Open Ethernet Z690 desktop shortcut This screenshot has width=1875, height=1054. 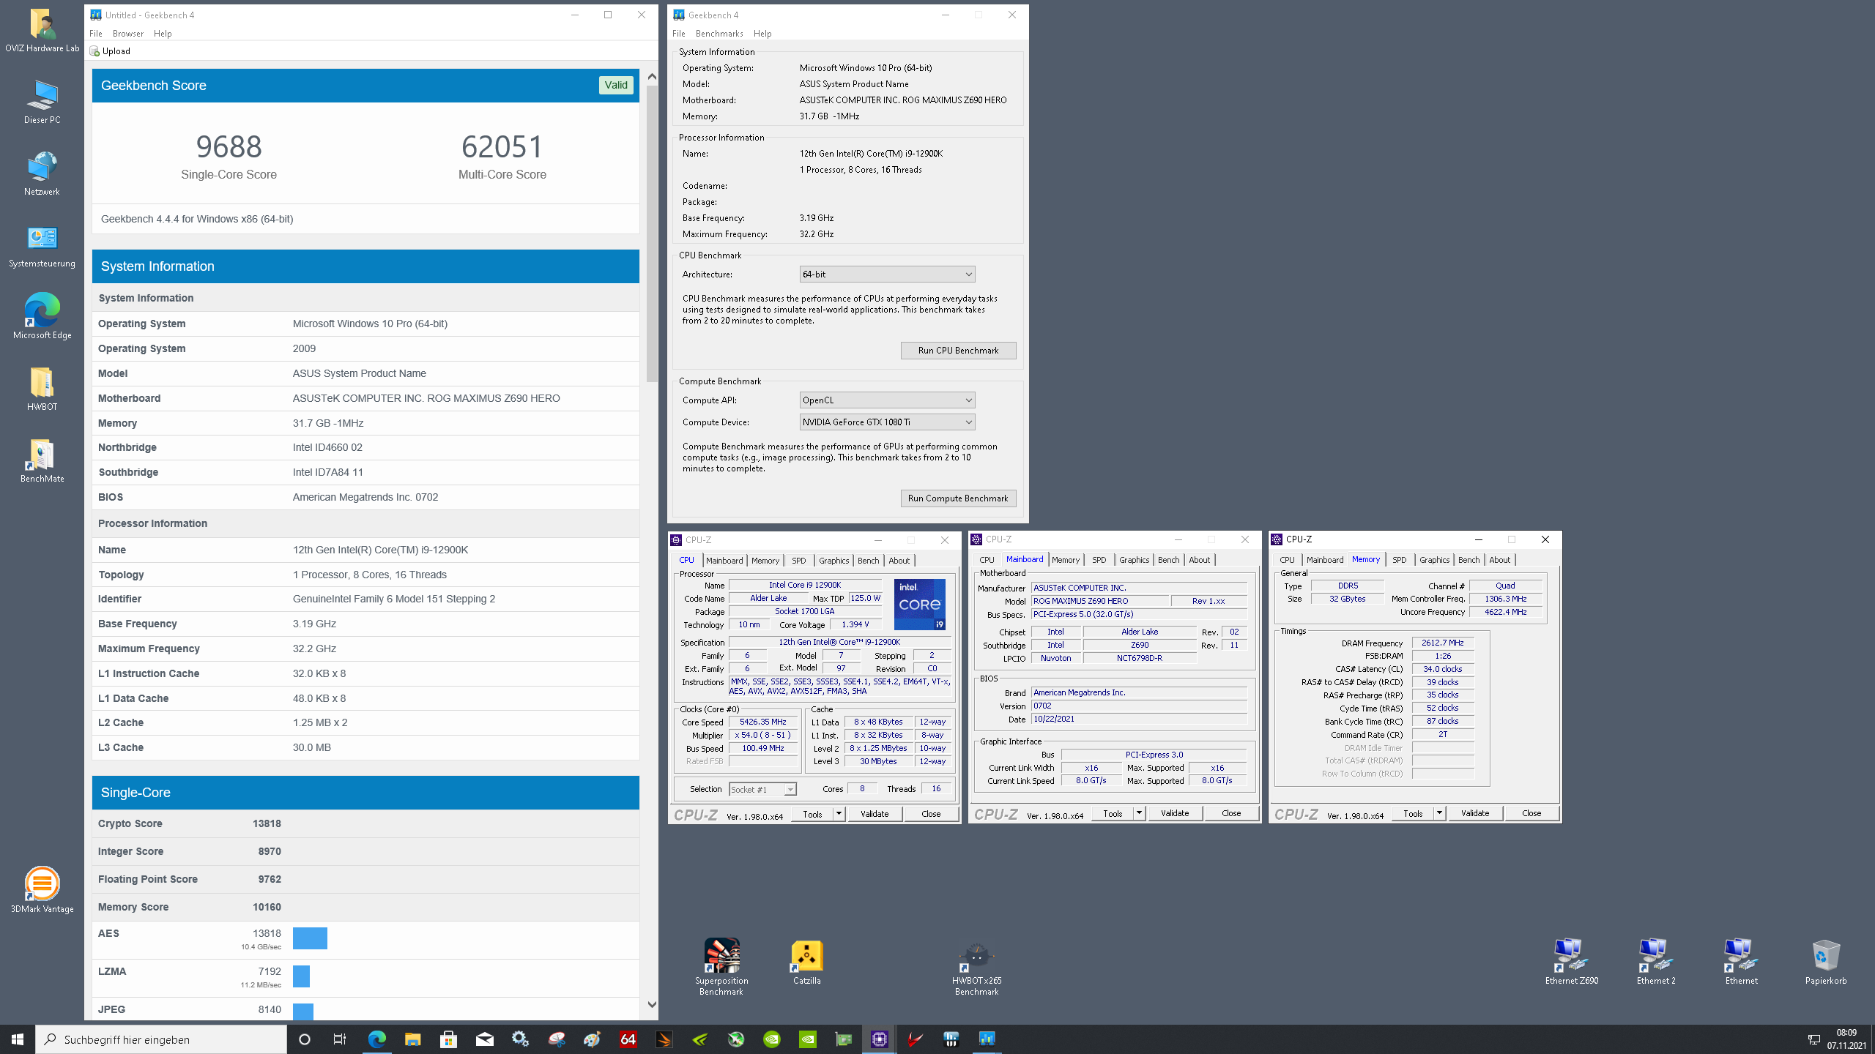[1571, 962]
